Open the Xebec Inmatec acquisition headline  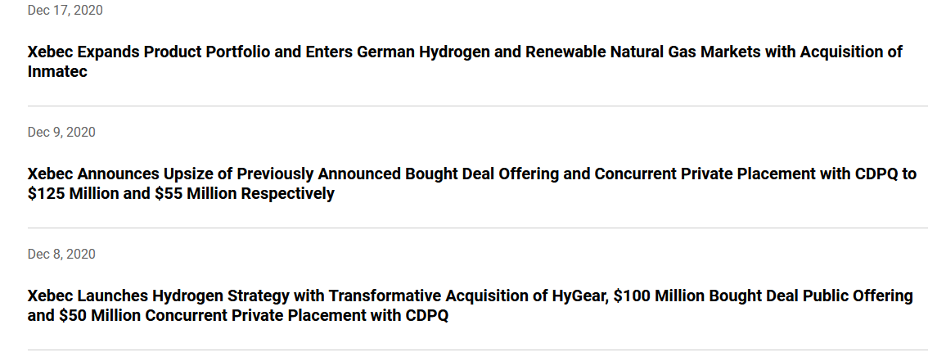pos(465,52)
